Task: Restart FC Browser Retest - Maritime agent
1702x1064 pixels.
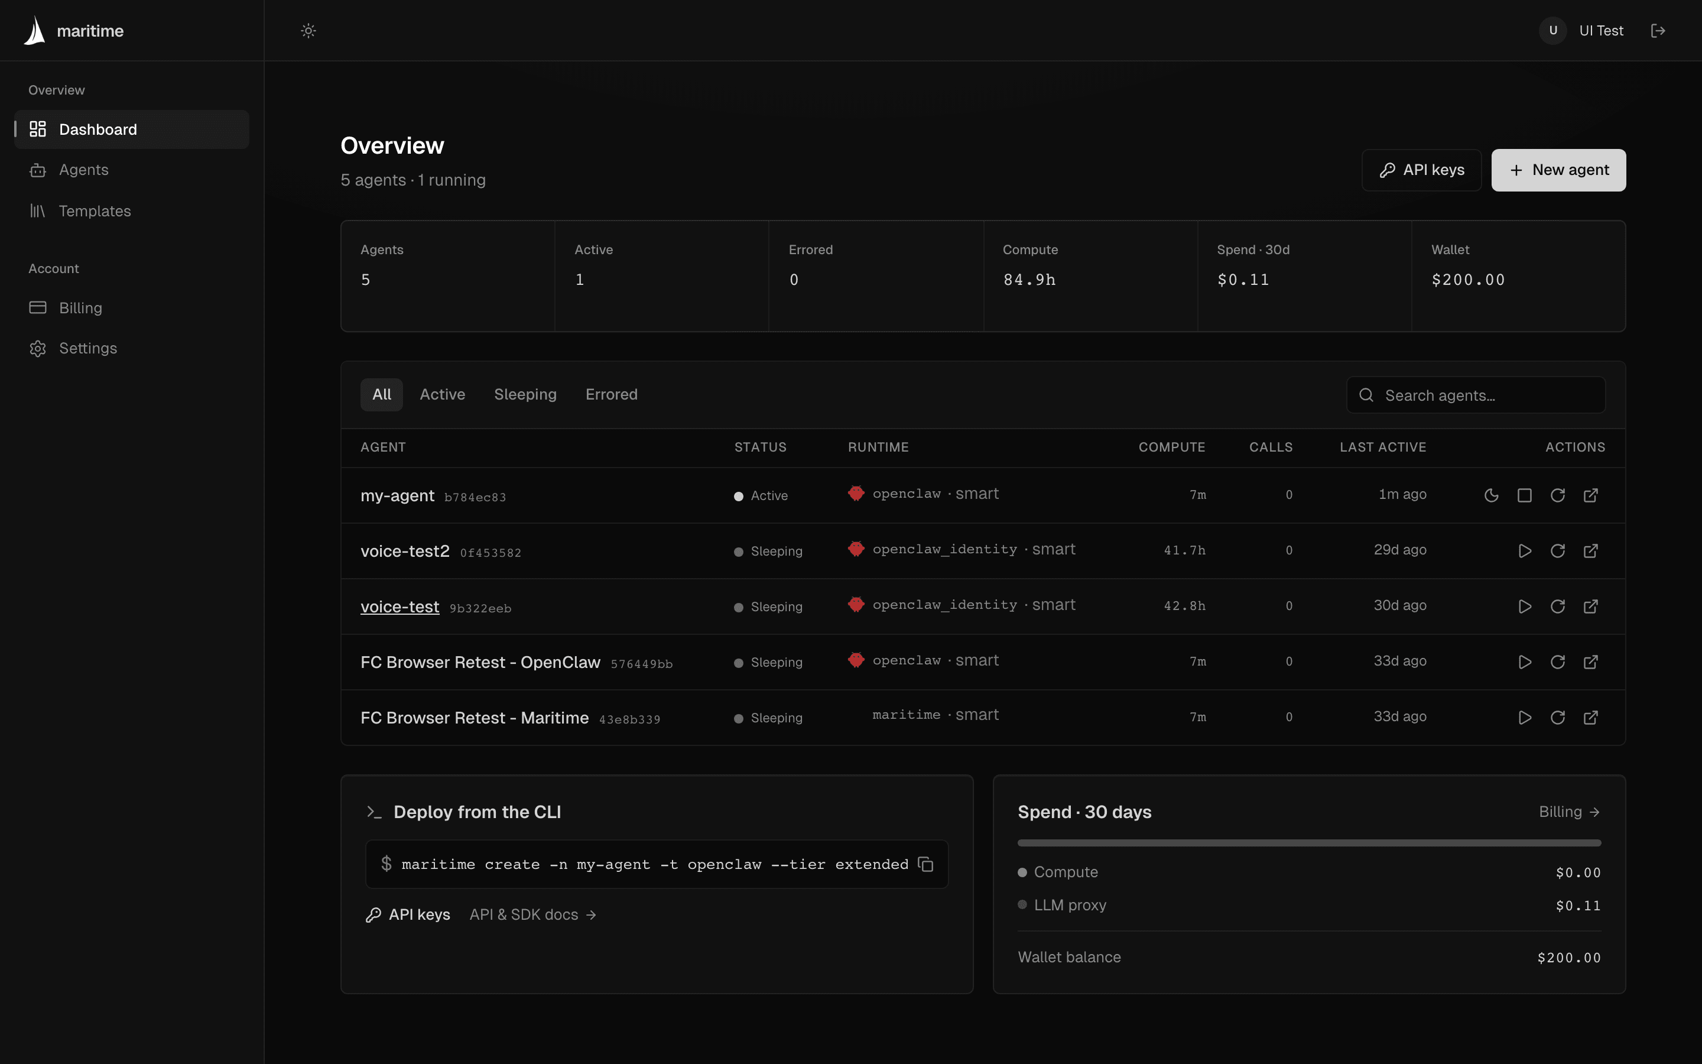Action: coord(1557,718)
